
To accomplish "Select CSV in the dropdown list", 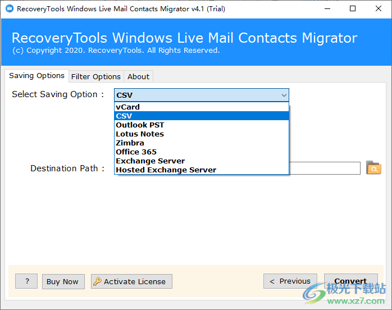I will pos(202,116).
